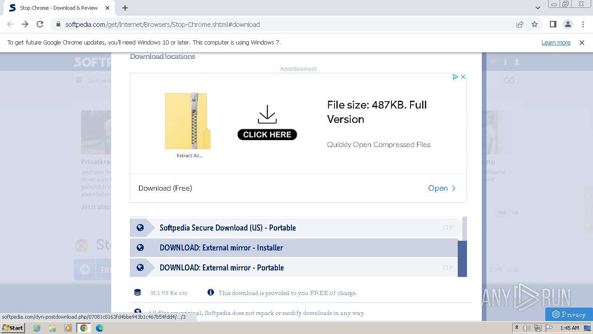Click the Open link in advertisement
The image size is (593, 334).
click(x=442, y=188)
